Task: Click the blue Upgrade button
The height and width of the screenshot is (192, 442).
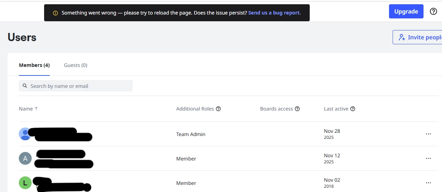Action: (x=406, y=11)
